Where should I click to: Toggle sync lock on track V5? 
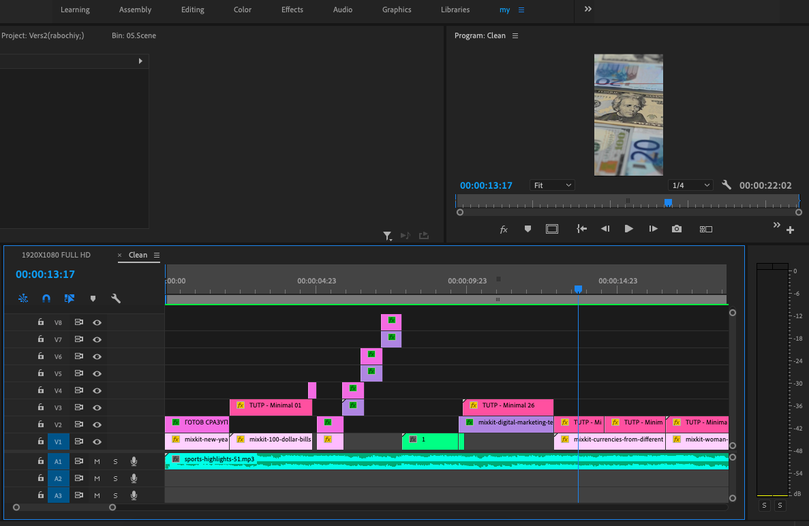click(x=79, y=373)
